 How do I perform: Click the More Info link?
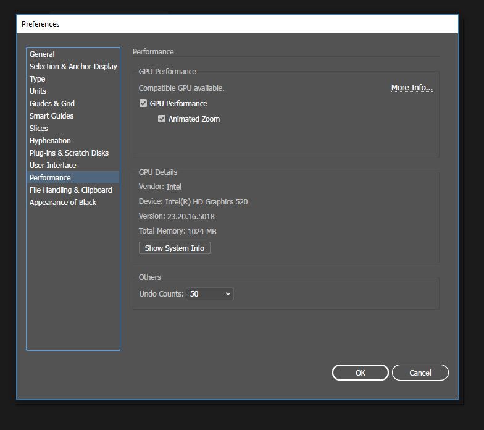pyautogui.click(x=412, y=88)
